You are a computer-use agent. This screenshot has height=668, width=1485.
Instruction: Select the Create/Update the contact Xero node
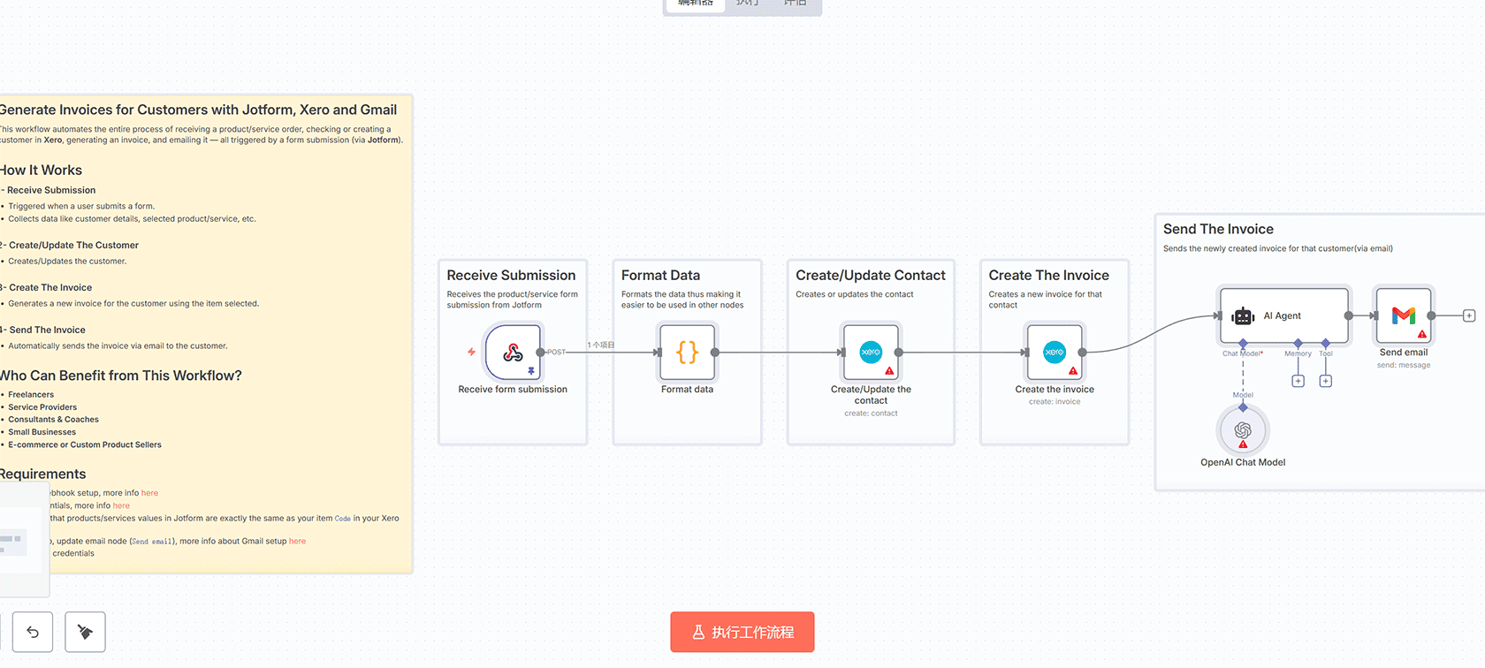point(871,353)
